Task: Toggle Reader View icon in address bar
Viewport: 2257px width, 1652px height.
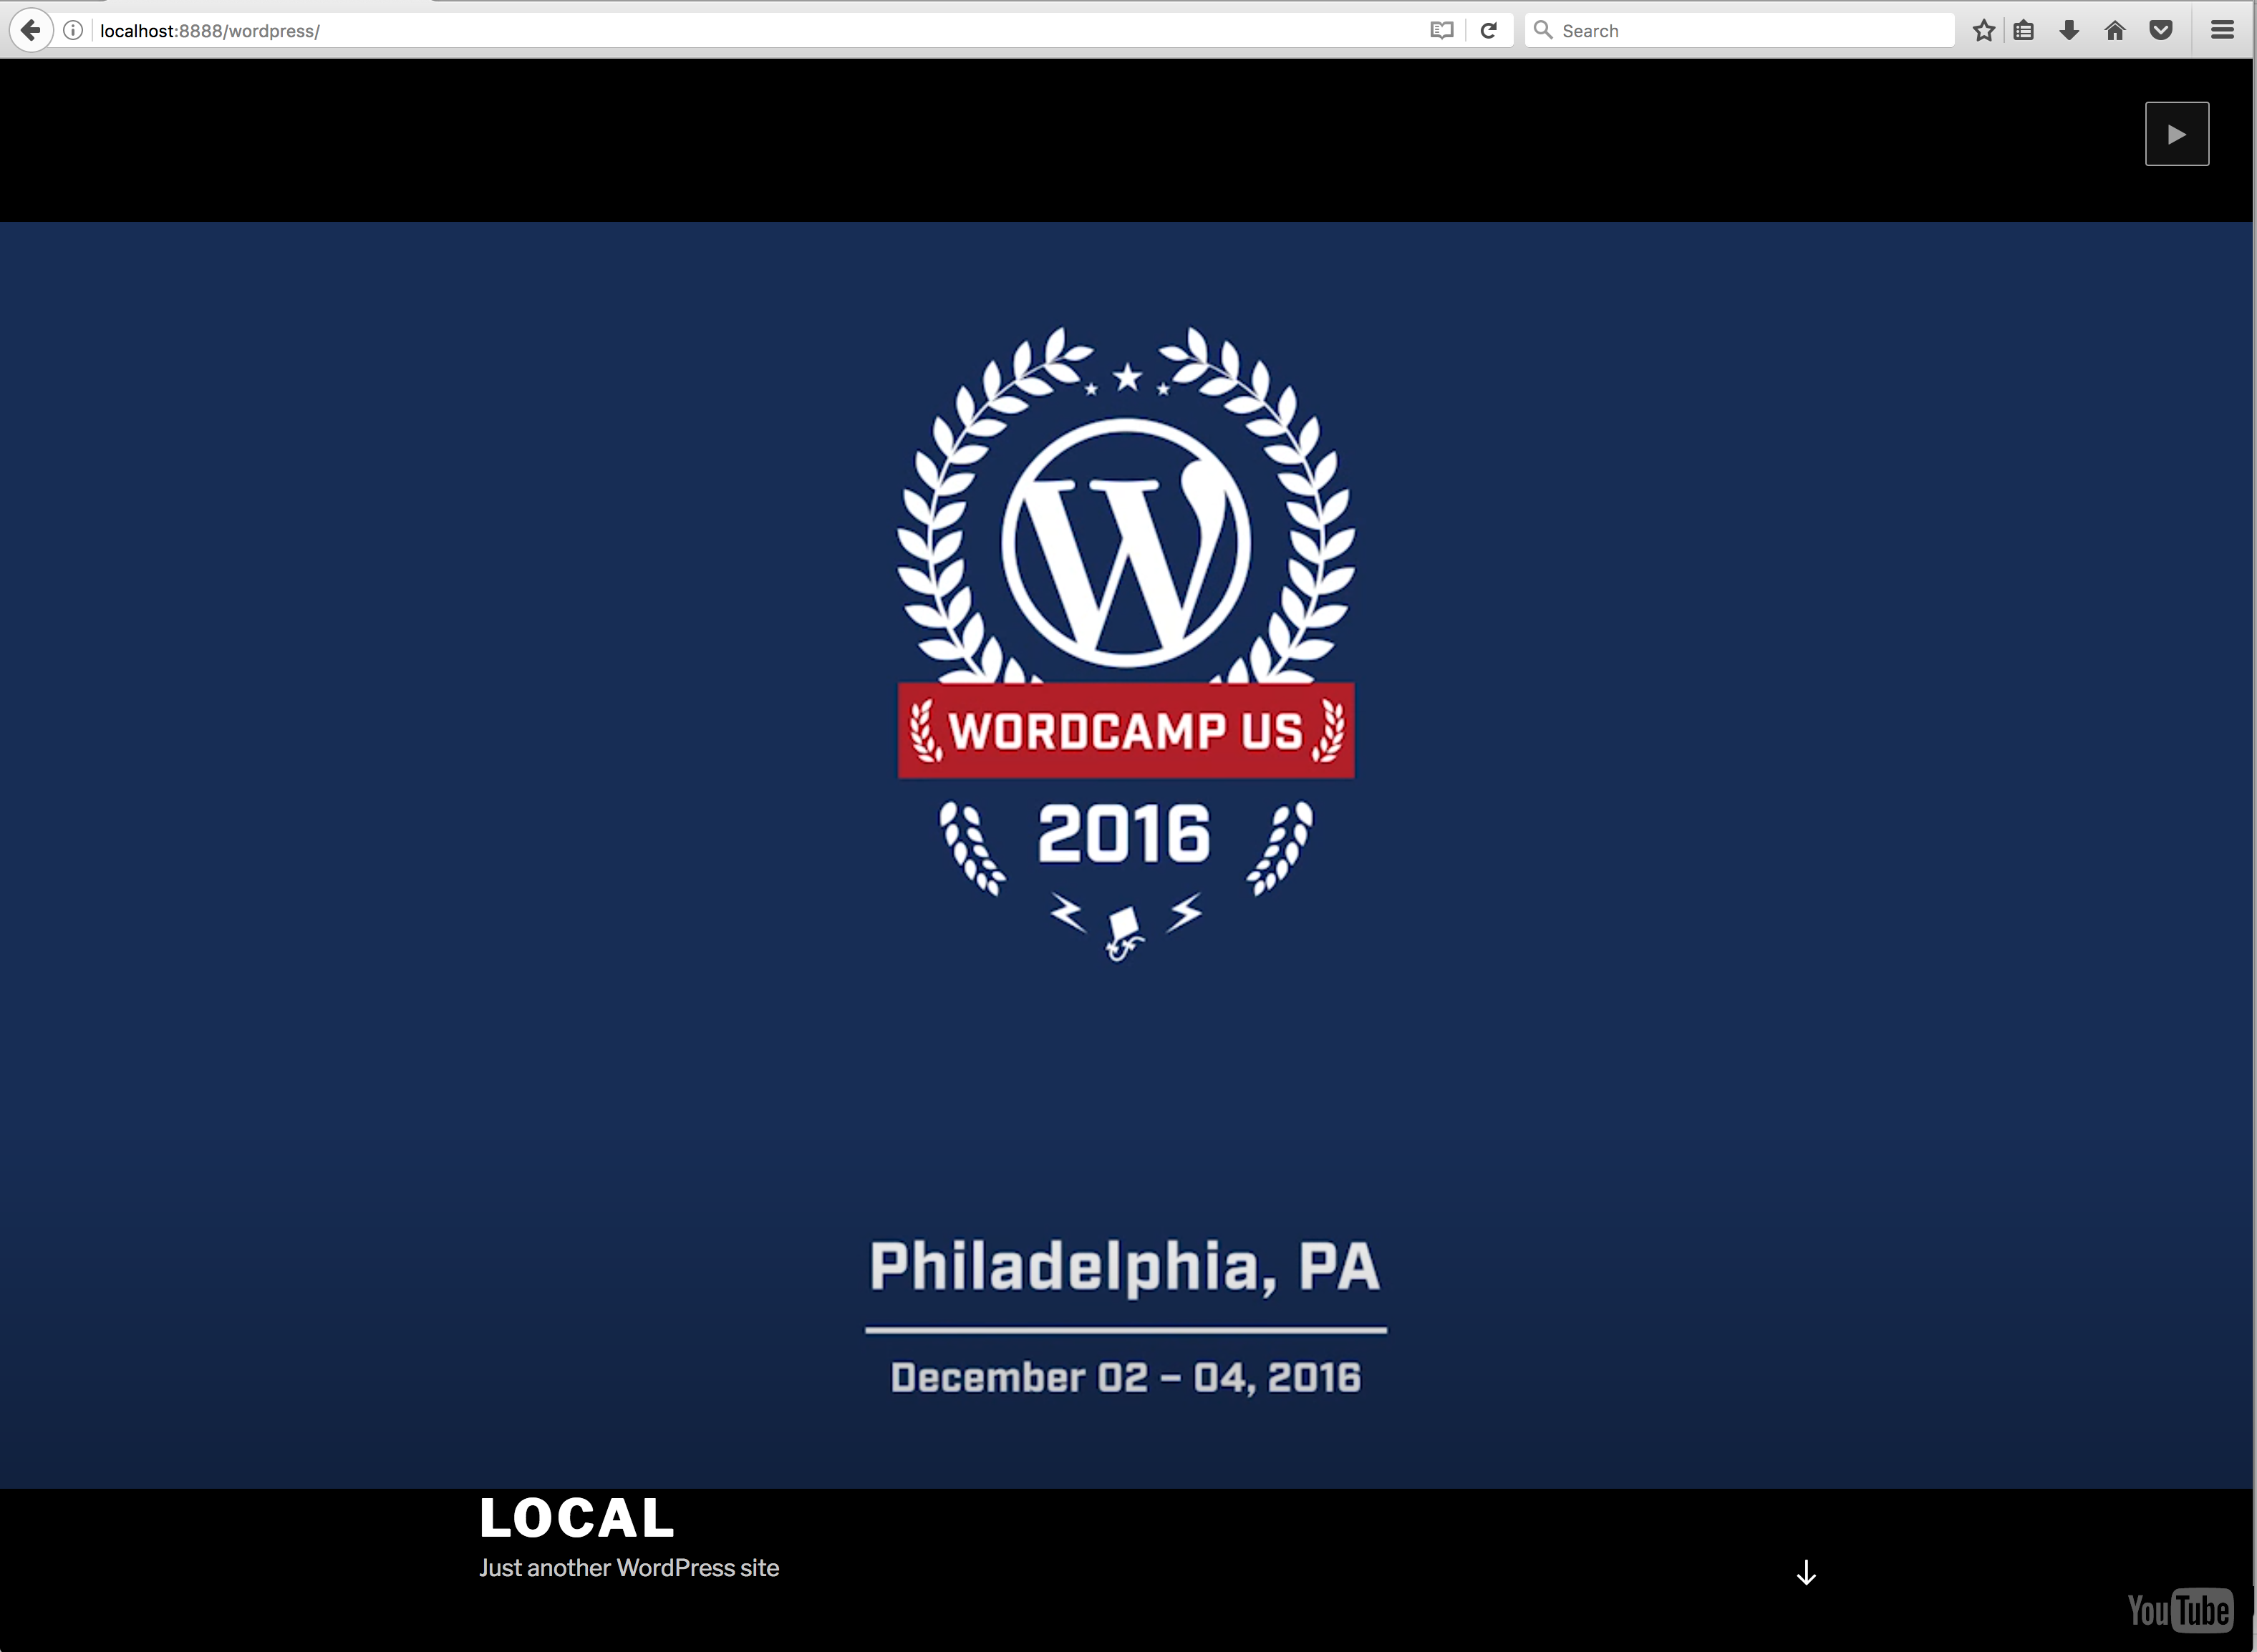Action: [x=1441, y=31]
